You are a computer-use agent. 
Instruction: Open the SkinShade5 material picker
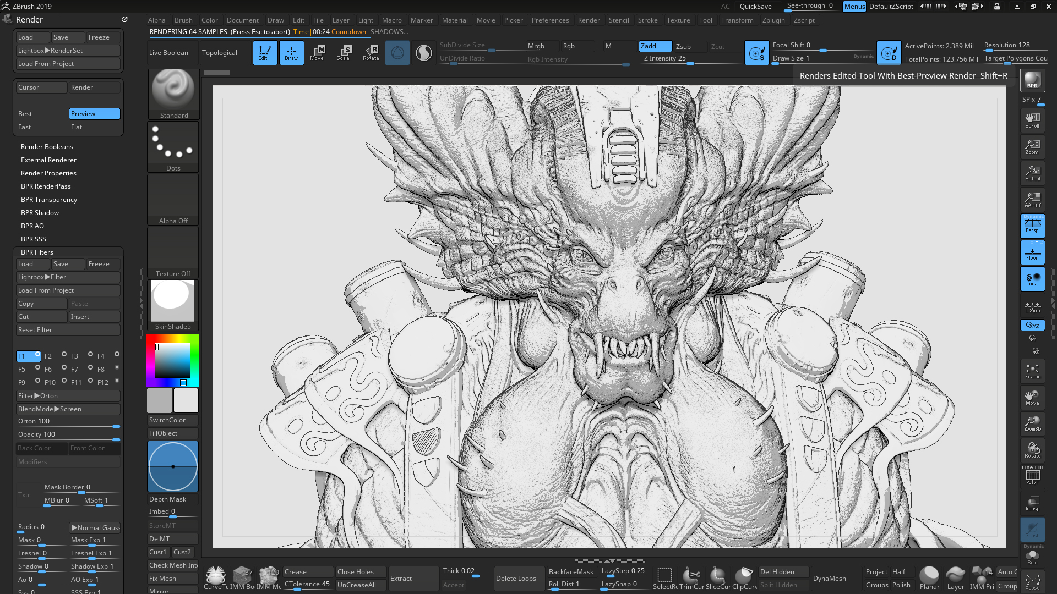pos(173,305)
